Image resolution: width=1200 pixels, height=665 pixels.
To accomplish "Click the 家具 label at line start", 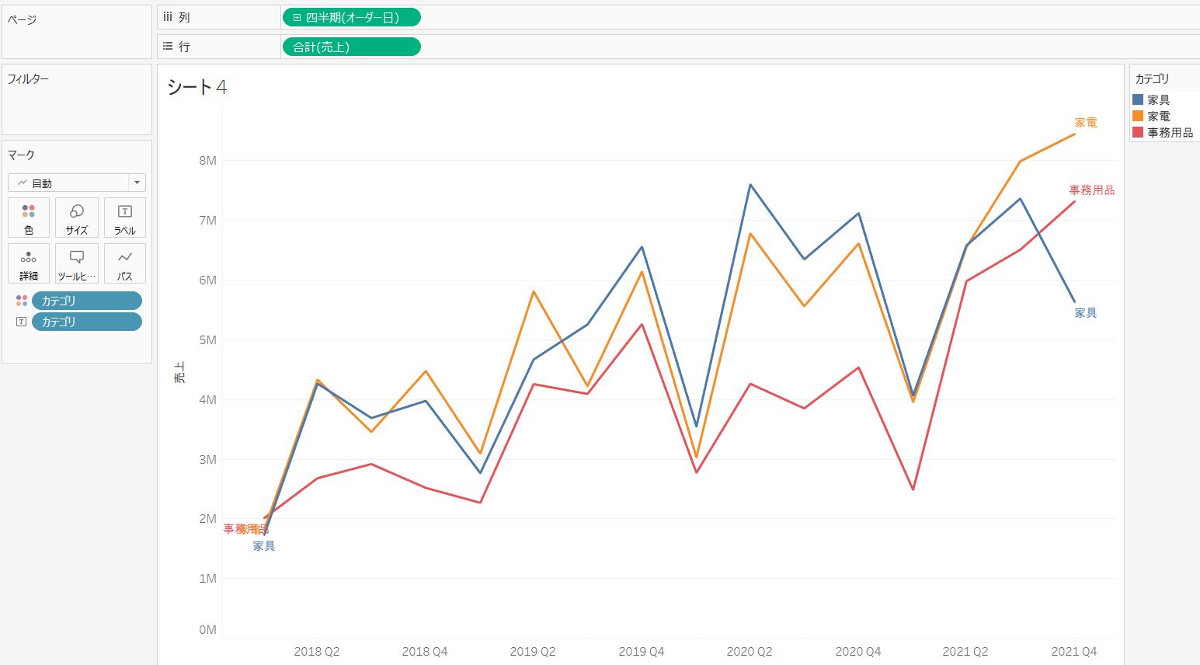I will (x=264, y=546).
